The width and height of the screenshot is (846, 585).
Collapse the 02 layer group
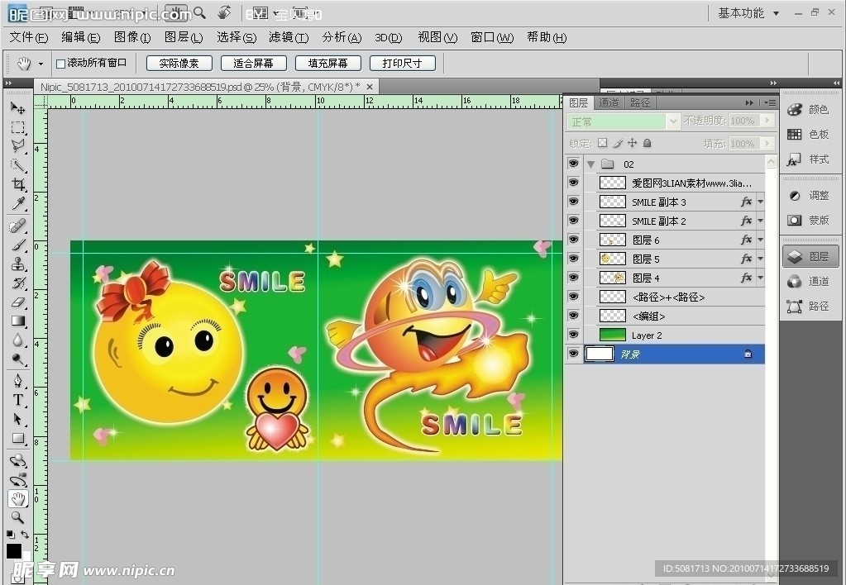click(x=590, y=164)
